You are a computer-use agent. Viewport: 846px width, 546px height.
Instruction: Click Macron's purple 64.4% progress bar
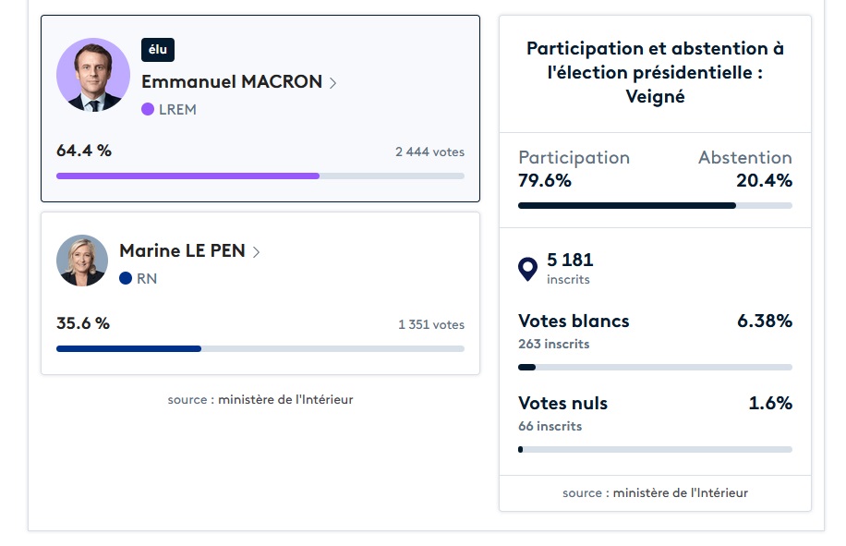click(187, 176)
